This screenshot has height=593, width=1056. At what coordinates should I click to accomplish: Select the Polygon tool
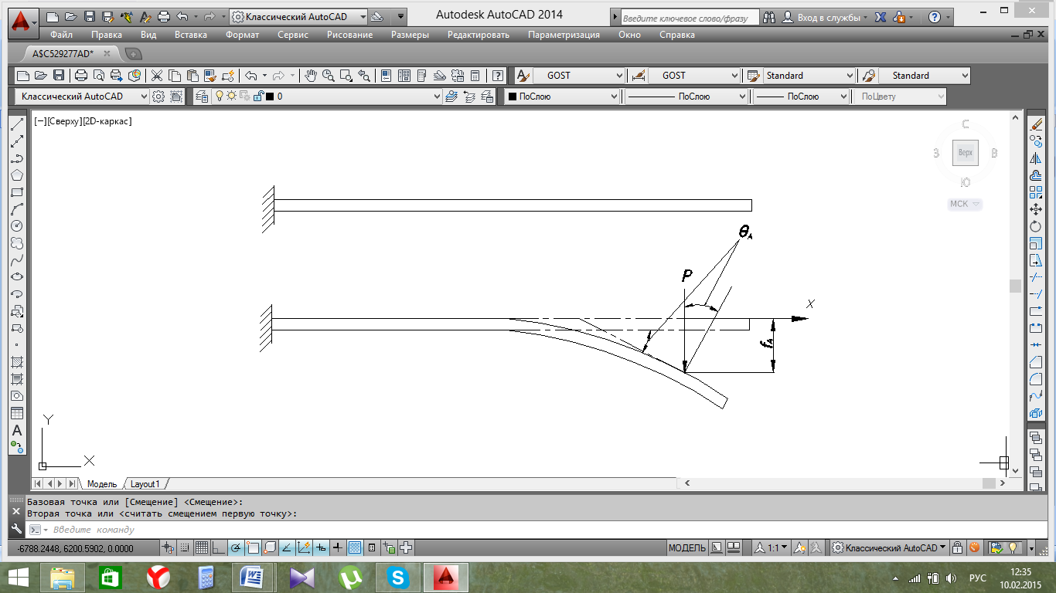click(17, 175)
